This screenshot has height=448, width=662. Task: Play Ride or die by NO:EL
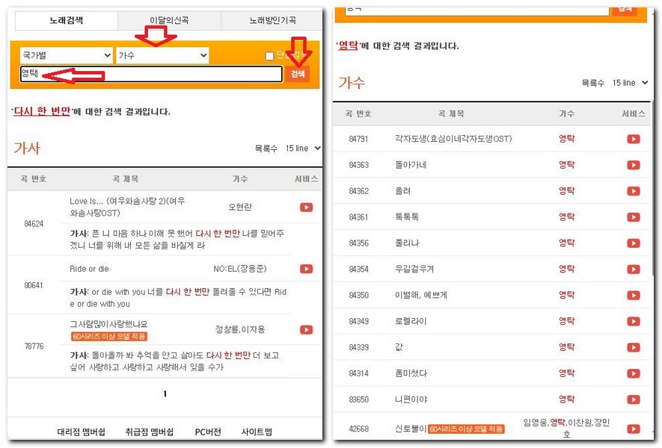[305, 269]
